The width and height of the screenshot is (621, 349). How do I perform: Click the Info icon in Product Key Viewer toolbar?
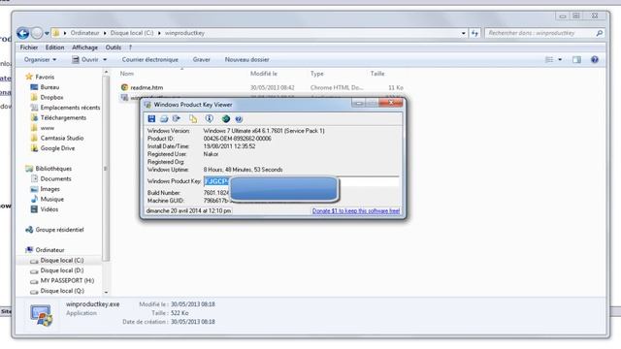pos(210,118)
